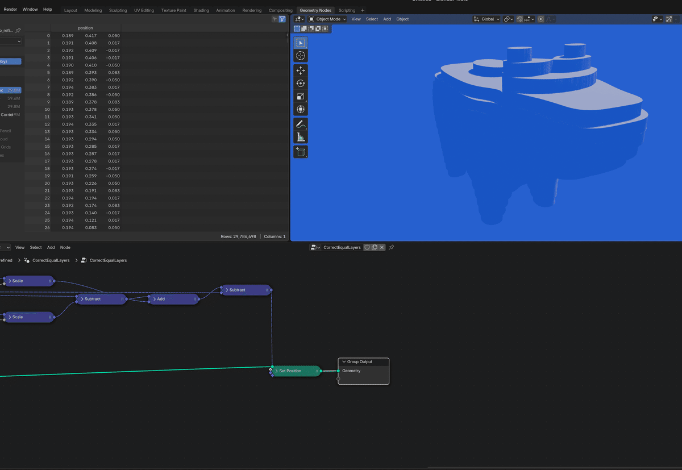The image size is (682, 470).
Task: Open the proportional falloff dropdown
Action: point(550,19)
